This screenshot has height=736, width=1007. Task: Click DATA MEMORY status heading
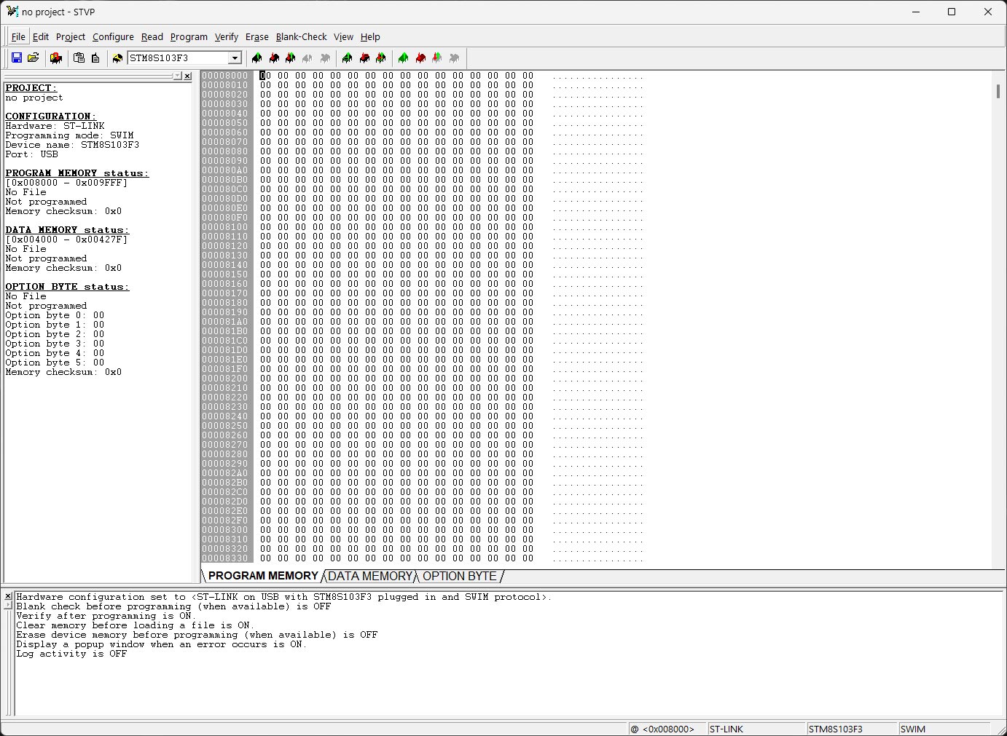pyautogui.click(x=67, y=230)
